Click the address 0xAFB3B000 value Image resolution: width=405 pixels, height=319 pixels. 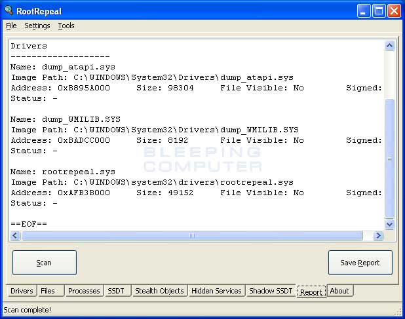click(84, 193)
